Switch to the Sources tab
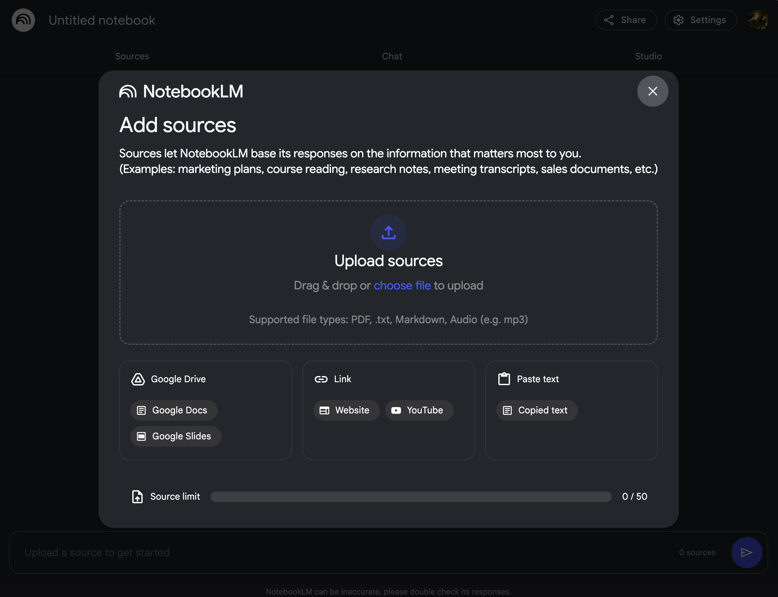This screenshot has width=778, height=597. pyautogui.click(x=132, y=56)
